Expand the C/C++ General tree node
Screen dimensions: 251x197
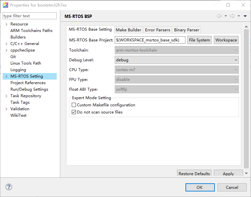pyautogui.click(x=6, y=44)
